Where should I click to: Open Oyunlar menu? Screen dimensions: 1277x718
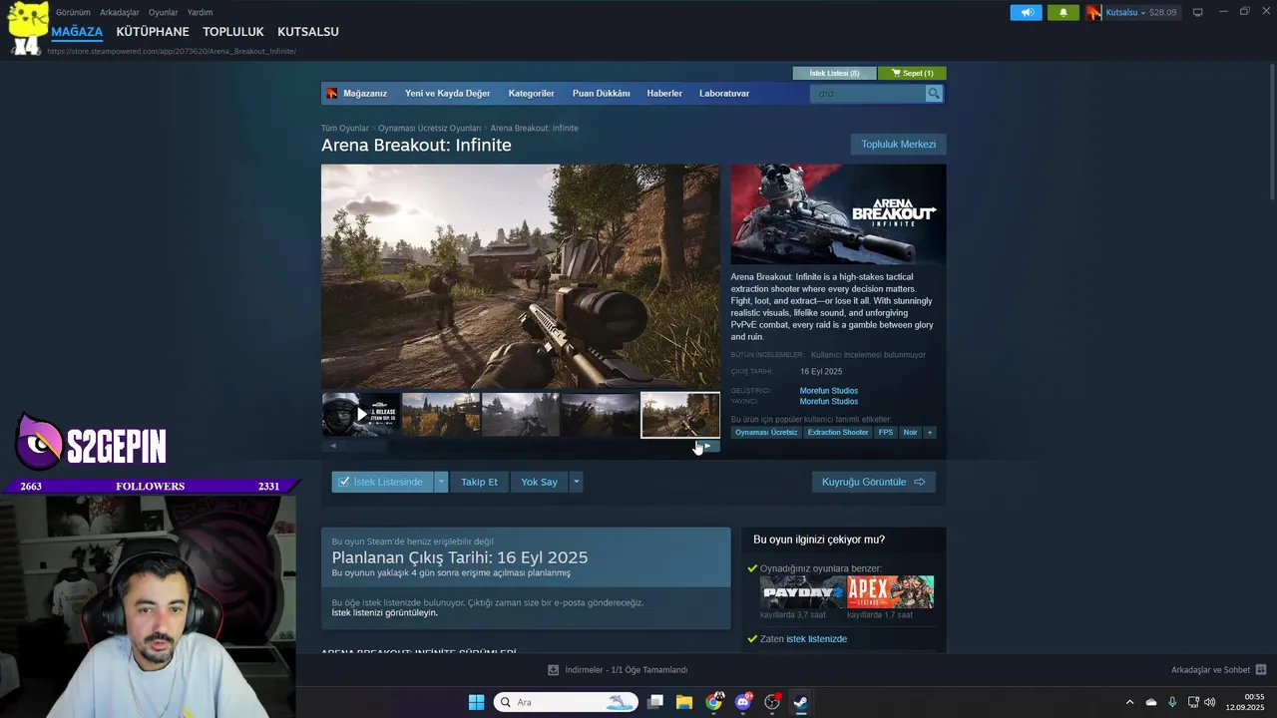pyautogui.click(x=163, y=12)
